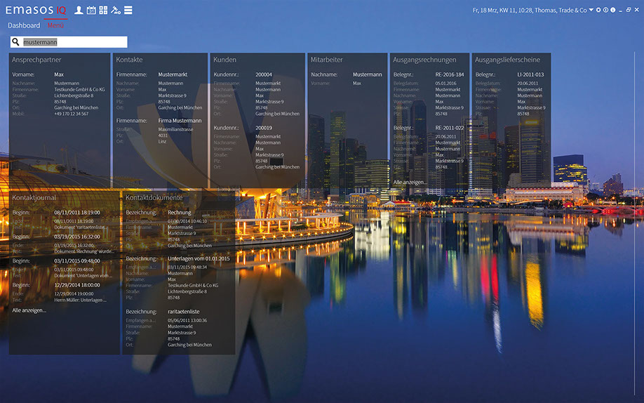644x403 pixels.
Task: Open customer number 200004 in Kunden
Action: (x=264, y=74)
